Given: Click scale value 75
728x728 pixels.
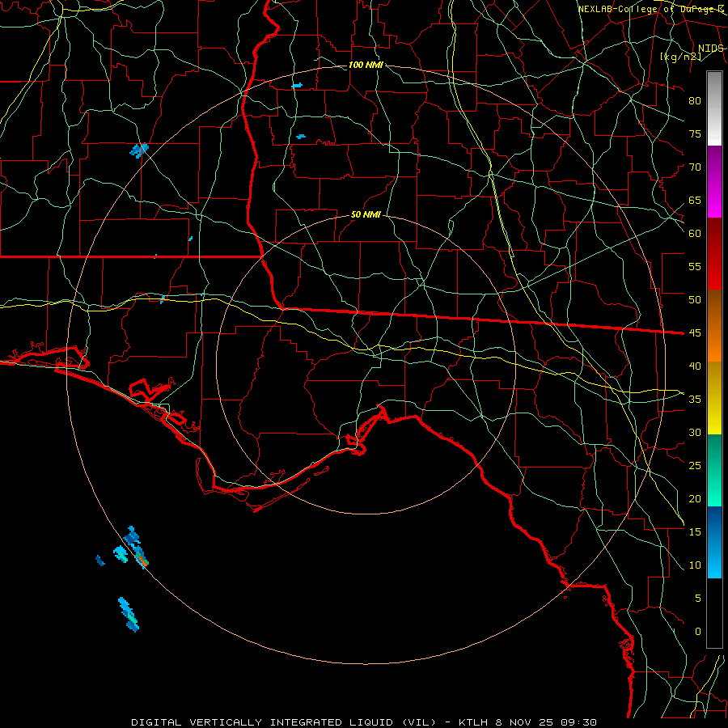Looking at the screenshot, I should pyautogui.click(x=695, y=133).
